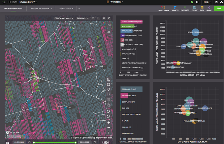Select the Middle Spraberry (255) bar
The width and height of the screenshot is (224, 144).
tap(123, 35)
